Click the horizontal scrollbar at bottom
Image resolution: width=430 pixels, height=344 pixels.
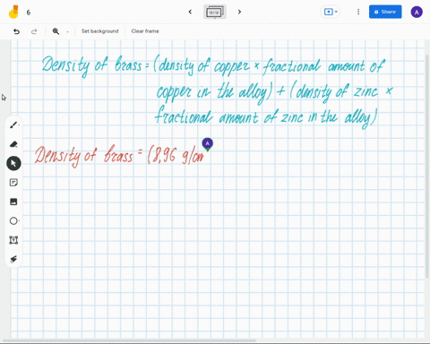pyautogui.click(x=129, y=340)
